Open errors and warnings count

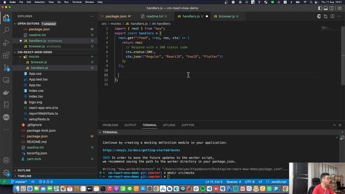pos(46,182)
